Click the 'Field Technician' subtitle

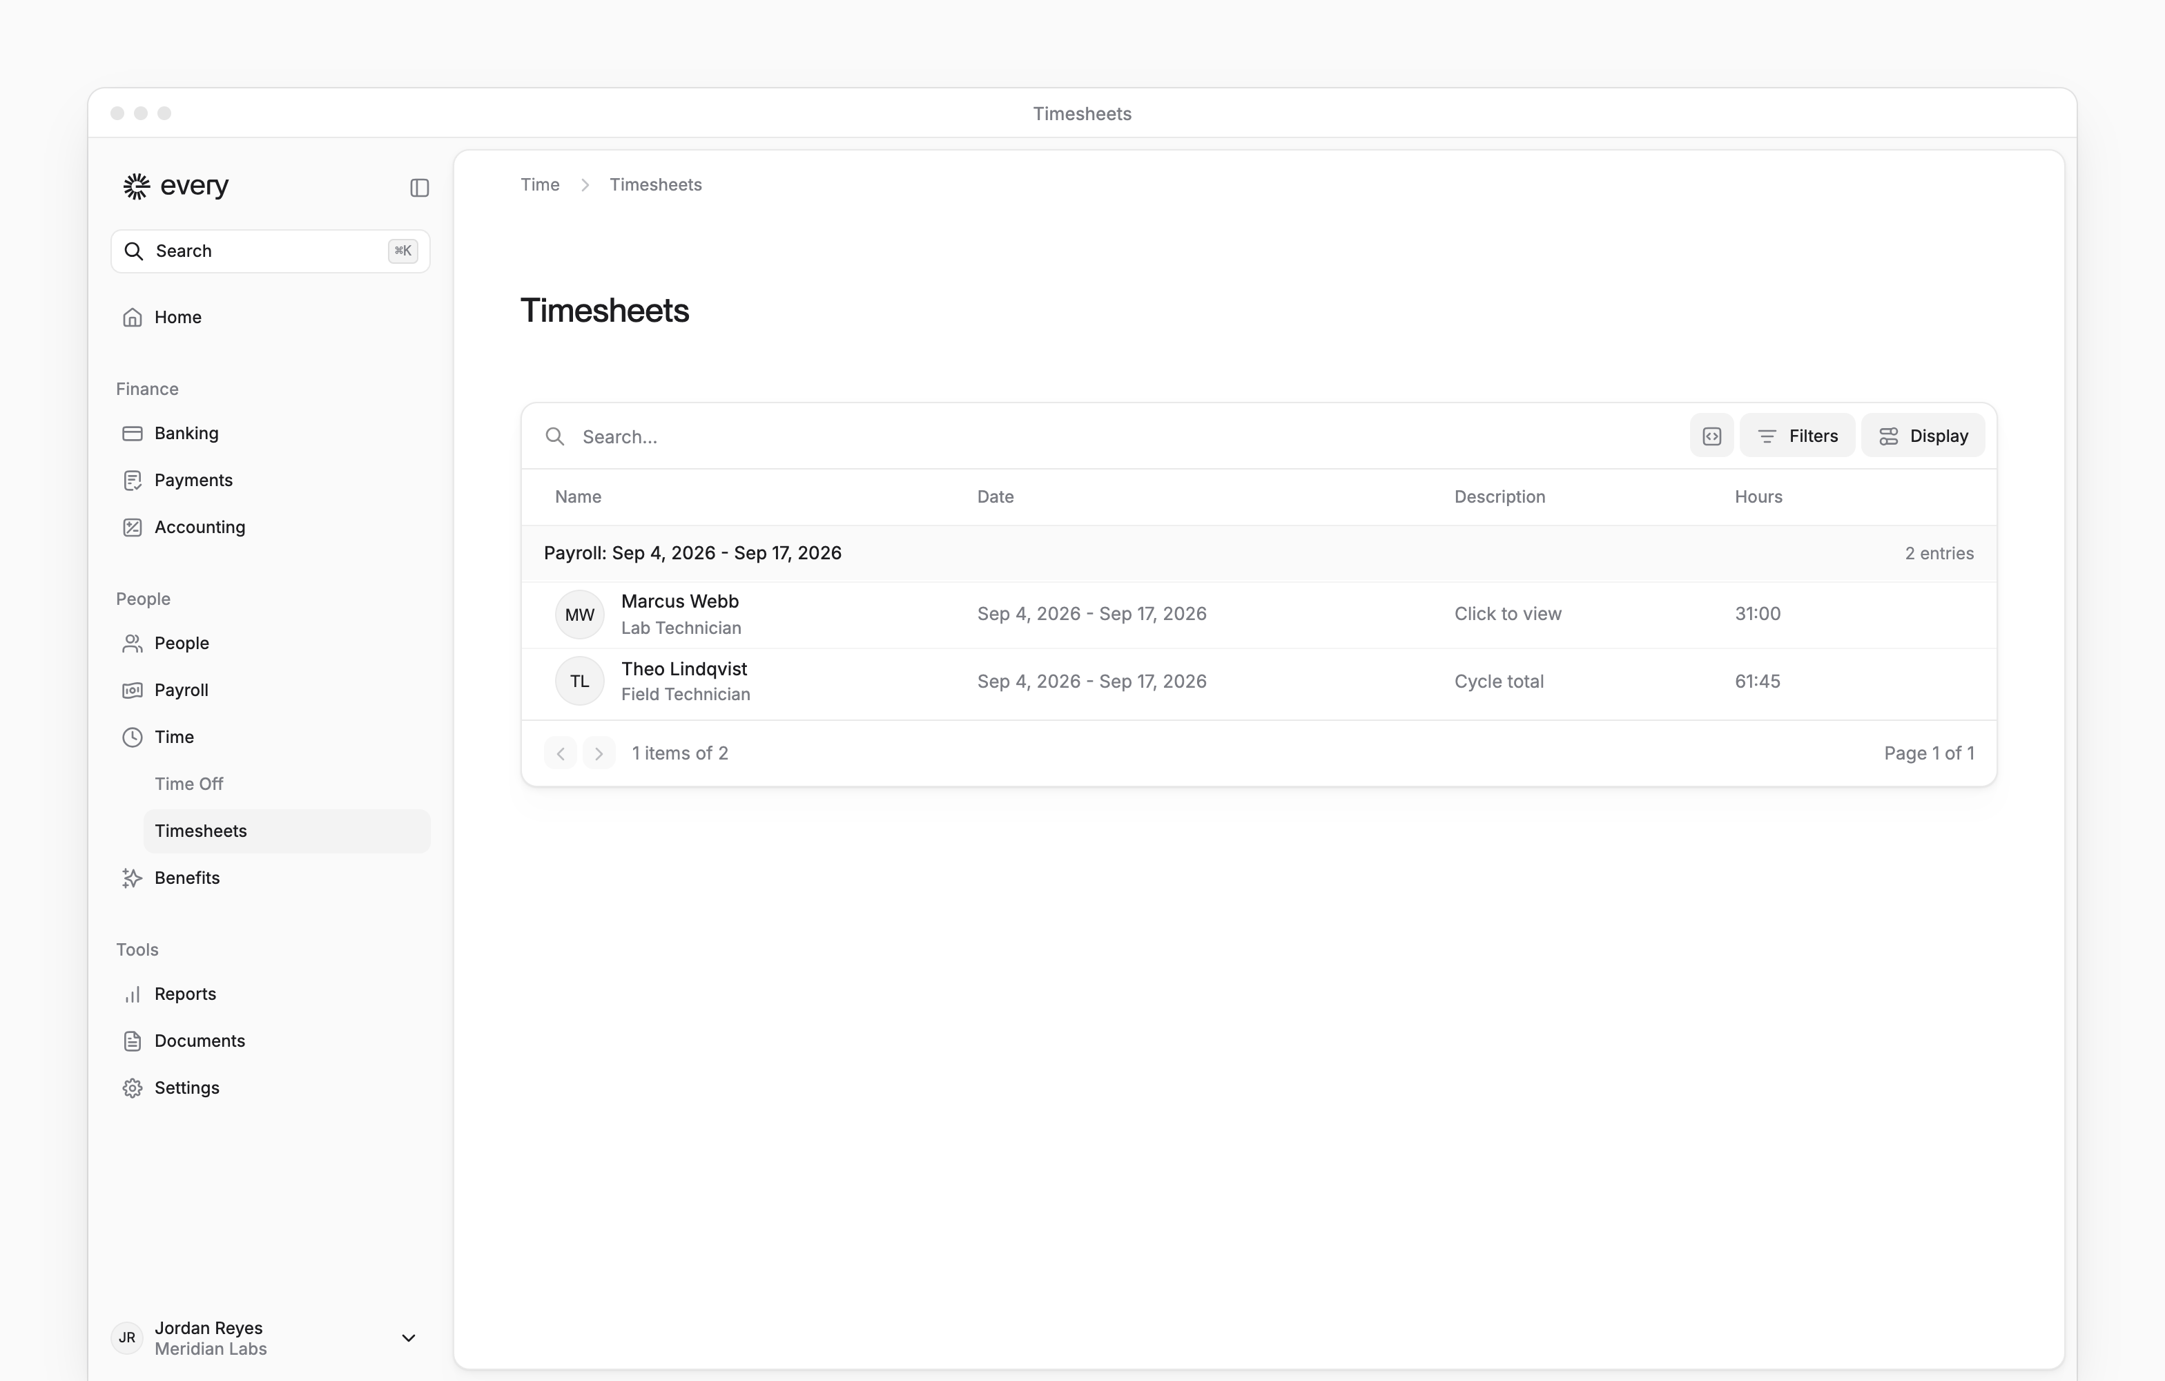pyautogui.click(x=685, y=694)
